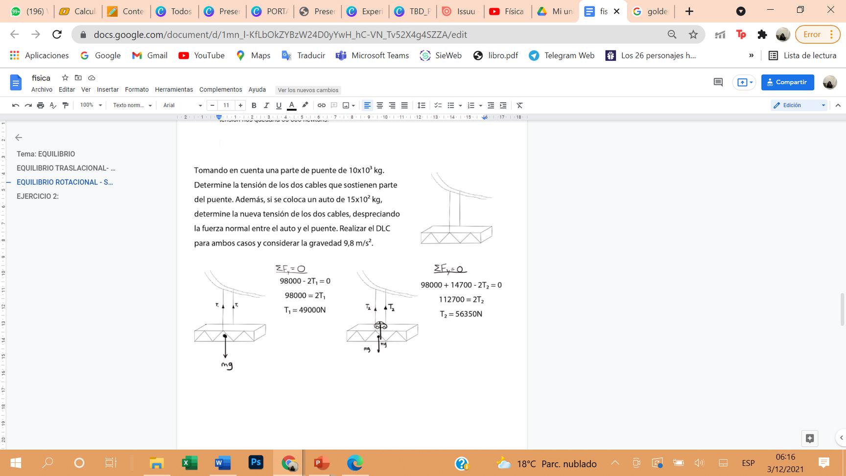This screenshot has height=476, width=846.
Task: Click Ver los nuevos cambios link
Action: tap(308, 90)
